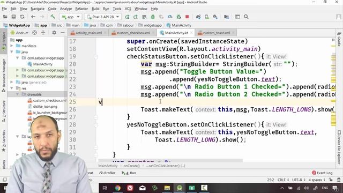Change the UTF-8 file encoding
Screen dimensions: 343x193
point(299,180)
